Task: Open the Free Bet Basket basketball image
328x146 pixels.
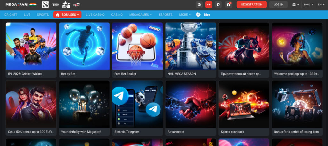Action: (x=137, y=46)
